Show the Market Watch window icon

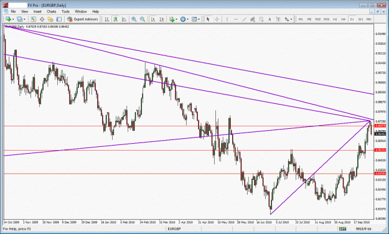tap(33, 19)
